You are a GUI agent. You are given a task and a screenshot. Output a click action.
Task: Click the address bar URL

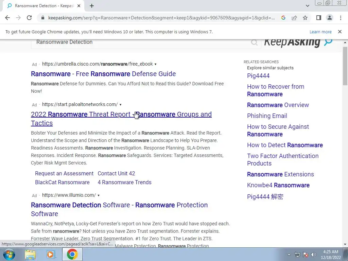161,18
